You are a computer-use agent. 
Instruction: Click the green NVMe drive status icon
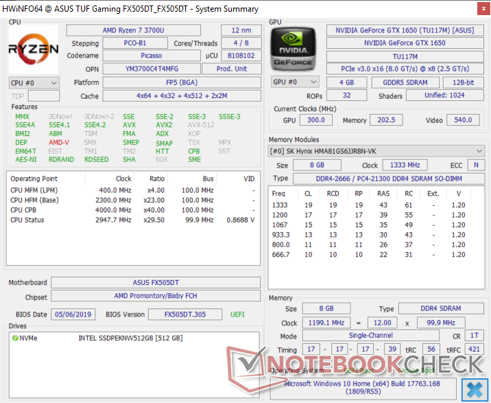[14, 338]
